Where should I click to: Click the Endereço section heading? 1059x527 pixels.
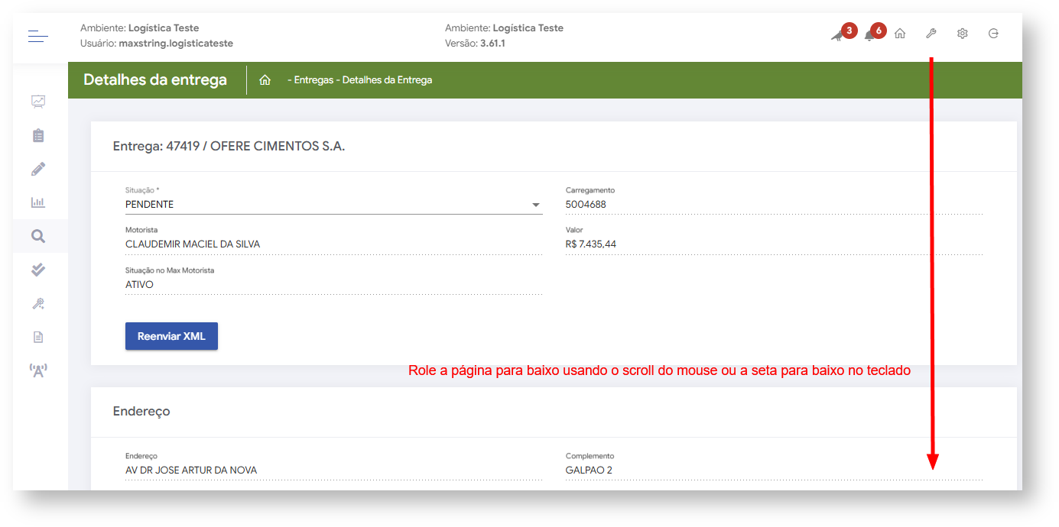141,412
